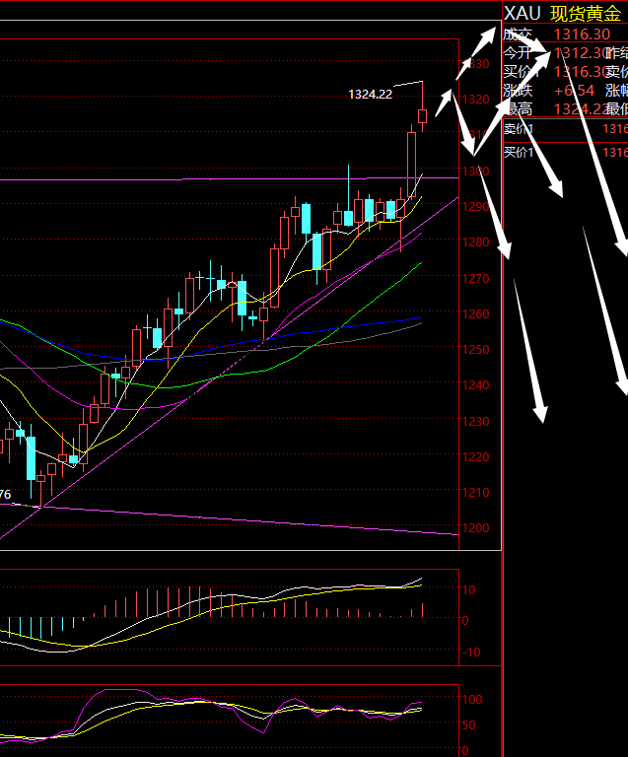Screen dimensions: 628x757
Task: Click the 1250 price axis label
Action: (x=476, y=350)
